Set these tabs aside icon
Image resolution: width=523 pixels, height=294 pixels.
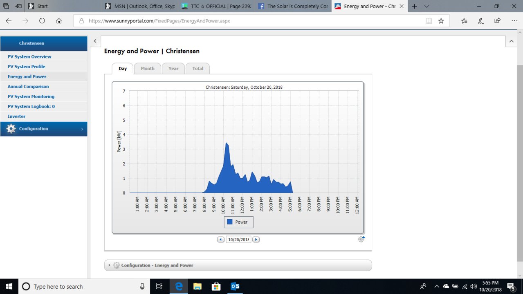point(19,7)
